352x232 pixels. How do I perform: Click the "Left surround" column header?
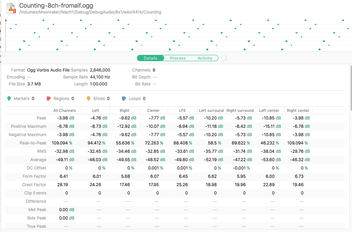211,110
